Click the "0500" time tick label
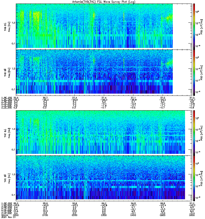This screenshot has width=205, height=219. point(163,215)
